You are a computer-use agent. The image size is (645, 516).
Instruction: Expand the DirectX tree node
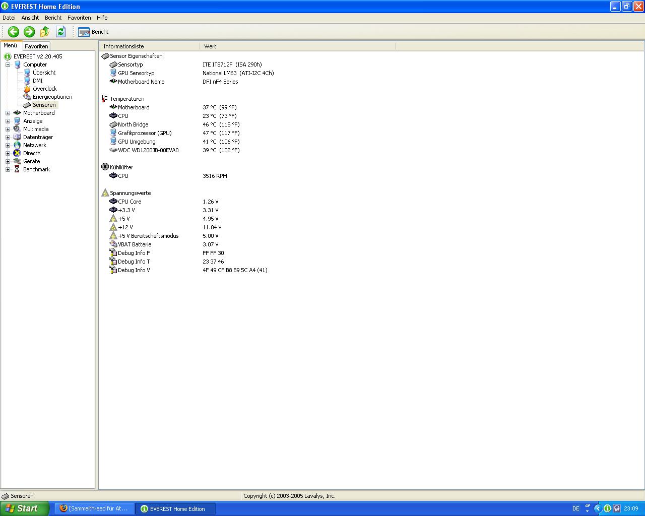(x=8, y=153)
